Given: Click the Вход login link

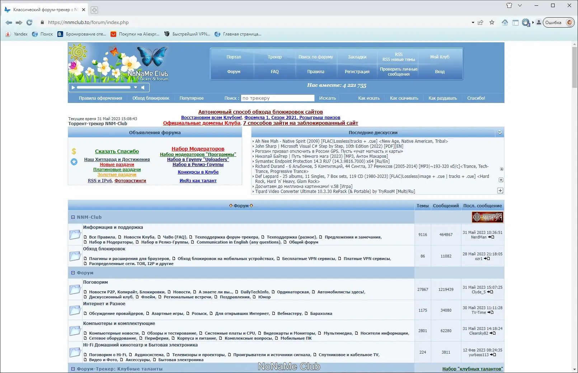Looking at the screenshot, I should click(x=440, y=72).
